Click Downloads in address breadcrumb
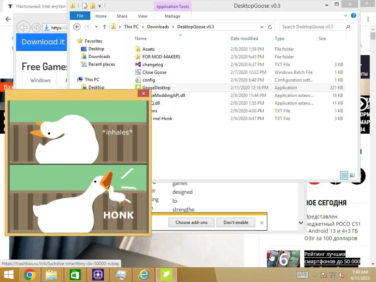This screenshot has width=376, height=282. coord(158,26)
